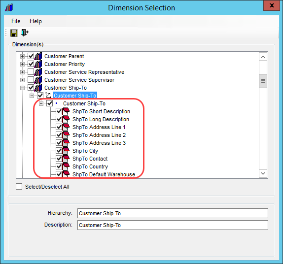The height and width of the screenshot is (264, 283).
Task: Click the Customer Priority dimension books icon
Action: coord(38,64)
